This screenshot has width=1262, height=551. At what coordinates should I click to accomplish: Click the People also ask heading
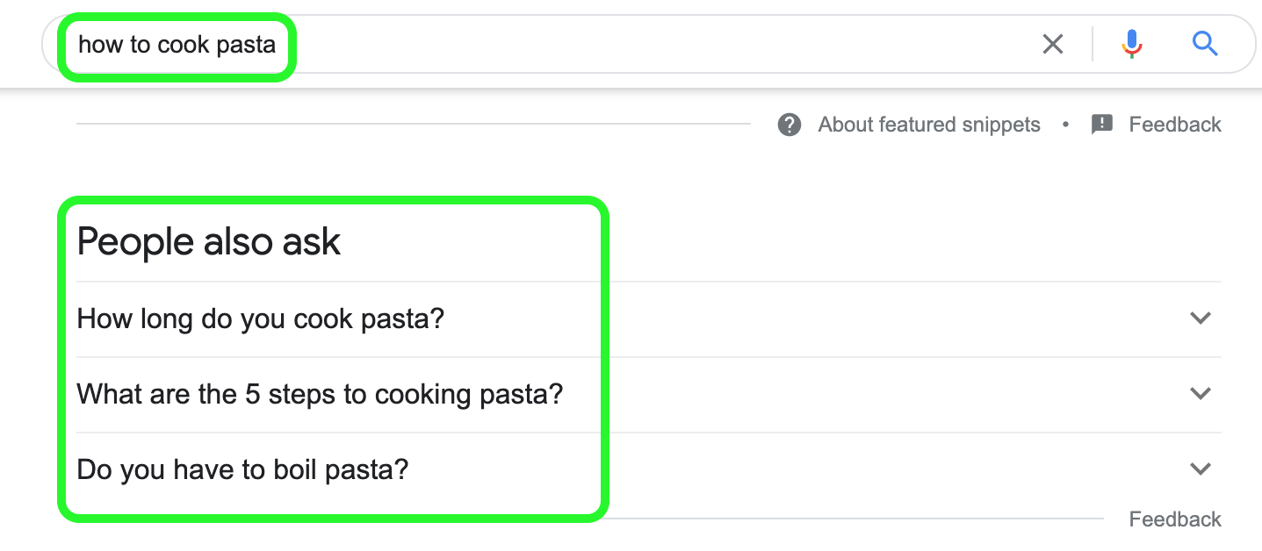click(209, 242)
